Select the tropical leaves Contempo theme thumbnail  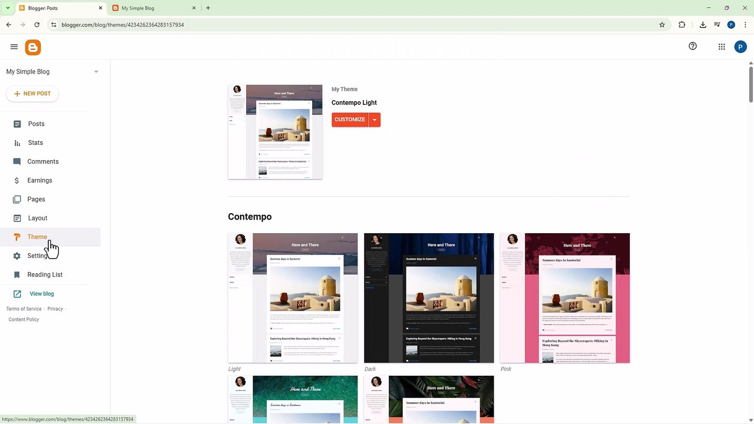(429, 399)
